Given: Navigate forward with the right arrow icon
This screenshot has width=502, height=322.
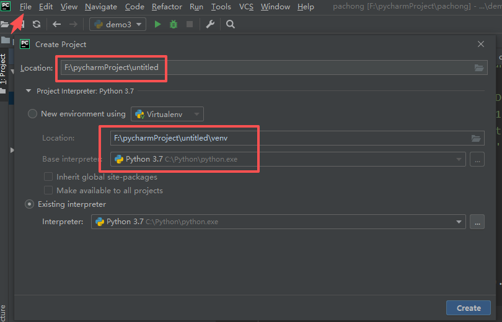Looking at the screenshot, I should [x=73, y=24].
